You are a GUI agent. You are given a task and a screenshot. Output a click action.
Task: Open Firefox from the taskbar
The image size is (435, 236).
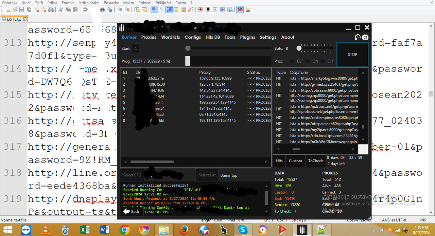pyautogui.click(x=184, y=230)
